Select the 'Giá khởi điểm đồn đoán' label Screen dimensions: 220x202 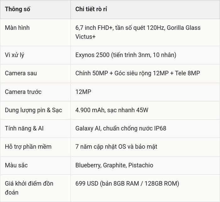(29, 188)
